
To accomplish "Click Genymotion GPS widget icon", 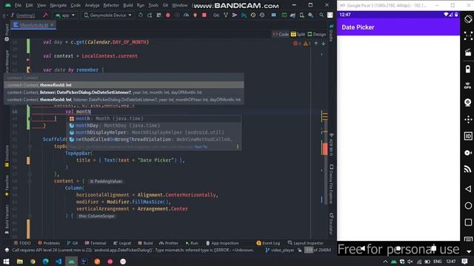I will point(468,86).
